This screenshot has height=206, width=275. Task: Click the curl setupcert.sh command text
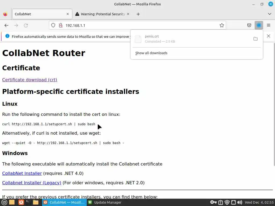click(x=49, y=124)
